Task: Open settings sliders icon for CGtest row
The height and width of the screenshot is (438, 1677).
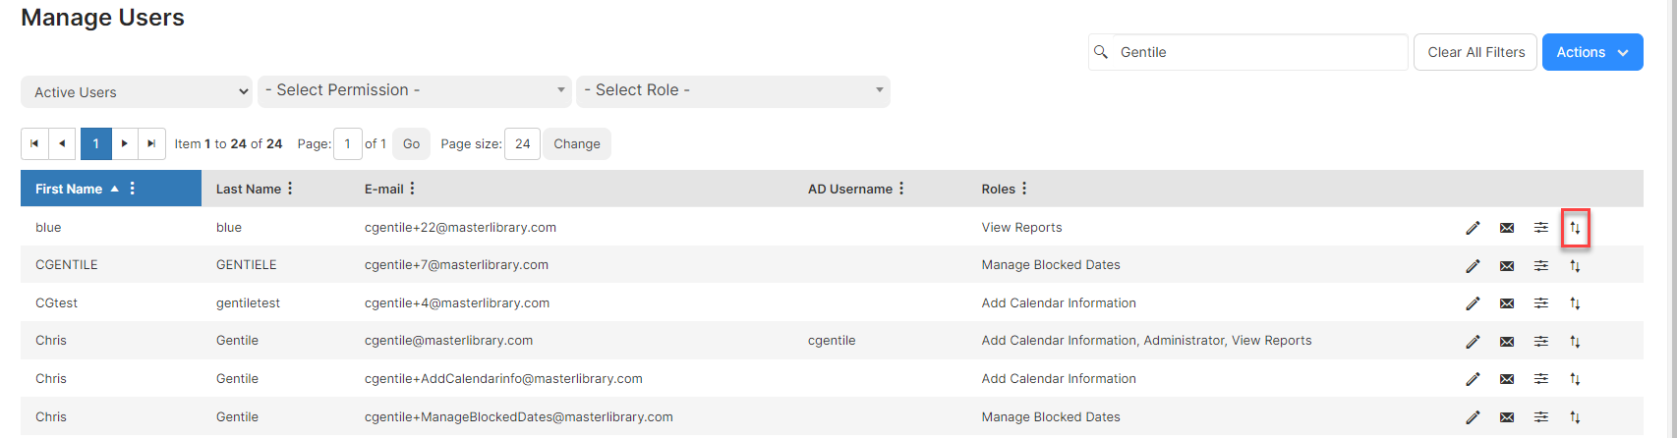Action: coord(1541,303)
